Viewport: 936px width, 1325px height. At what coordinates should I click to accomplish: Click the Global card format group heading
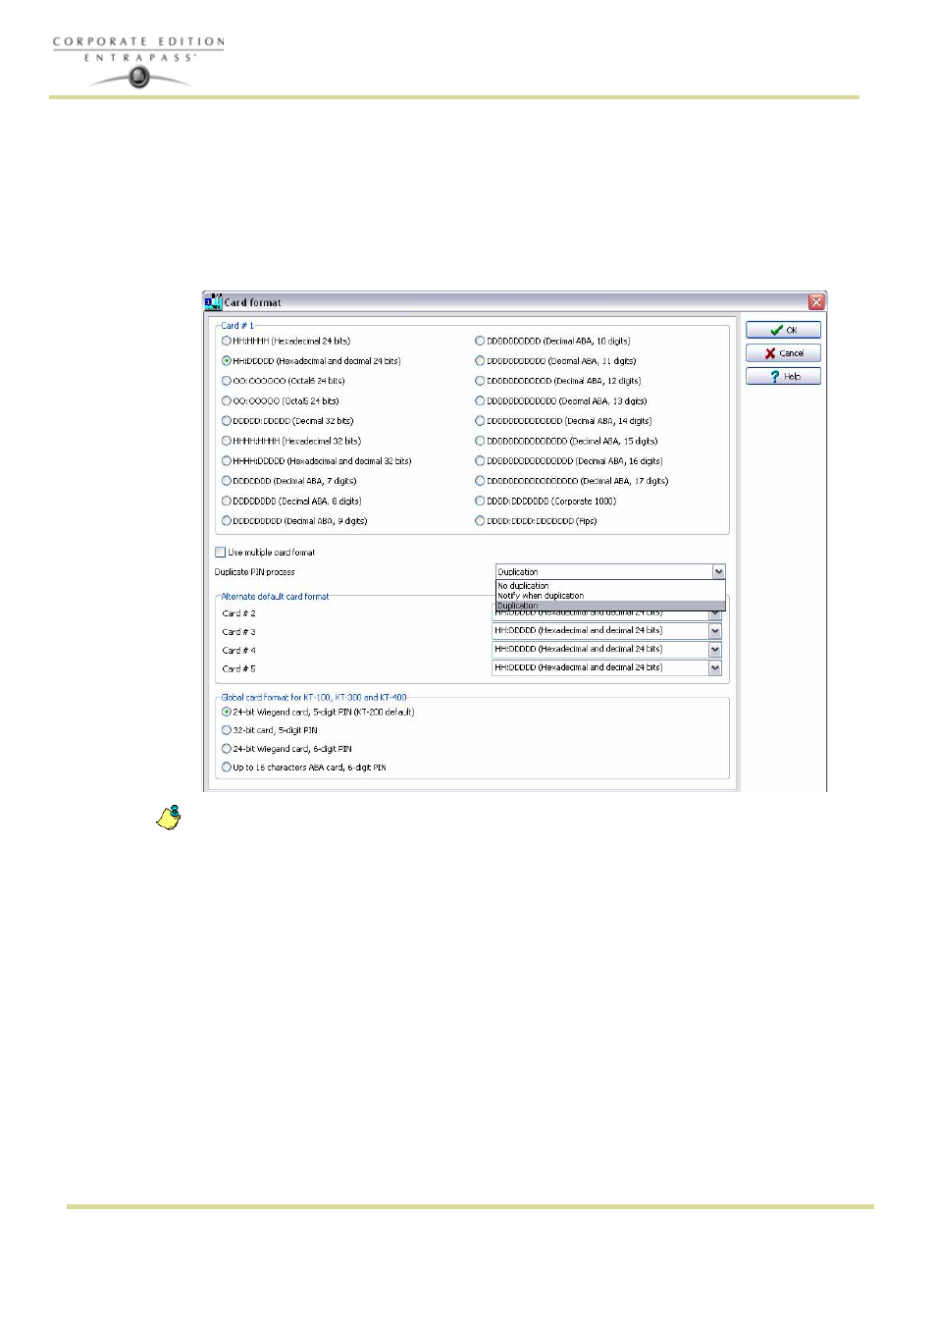[313, 698]
